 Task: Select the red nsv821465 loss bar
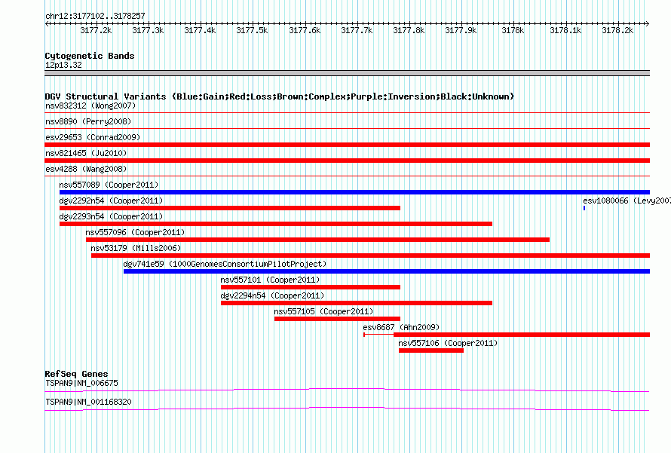click(347, 161)
